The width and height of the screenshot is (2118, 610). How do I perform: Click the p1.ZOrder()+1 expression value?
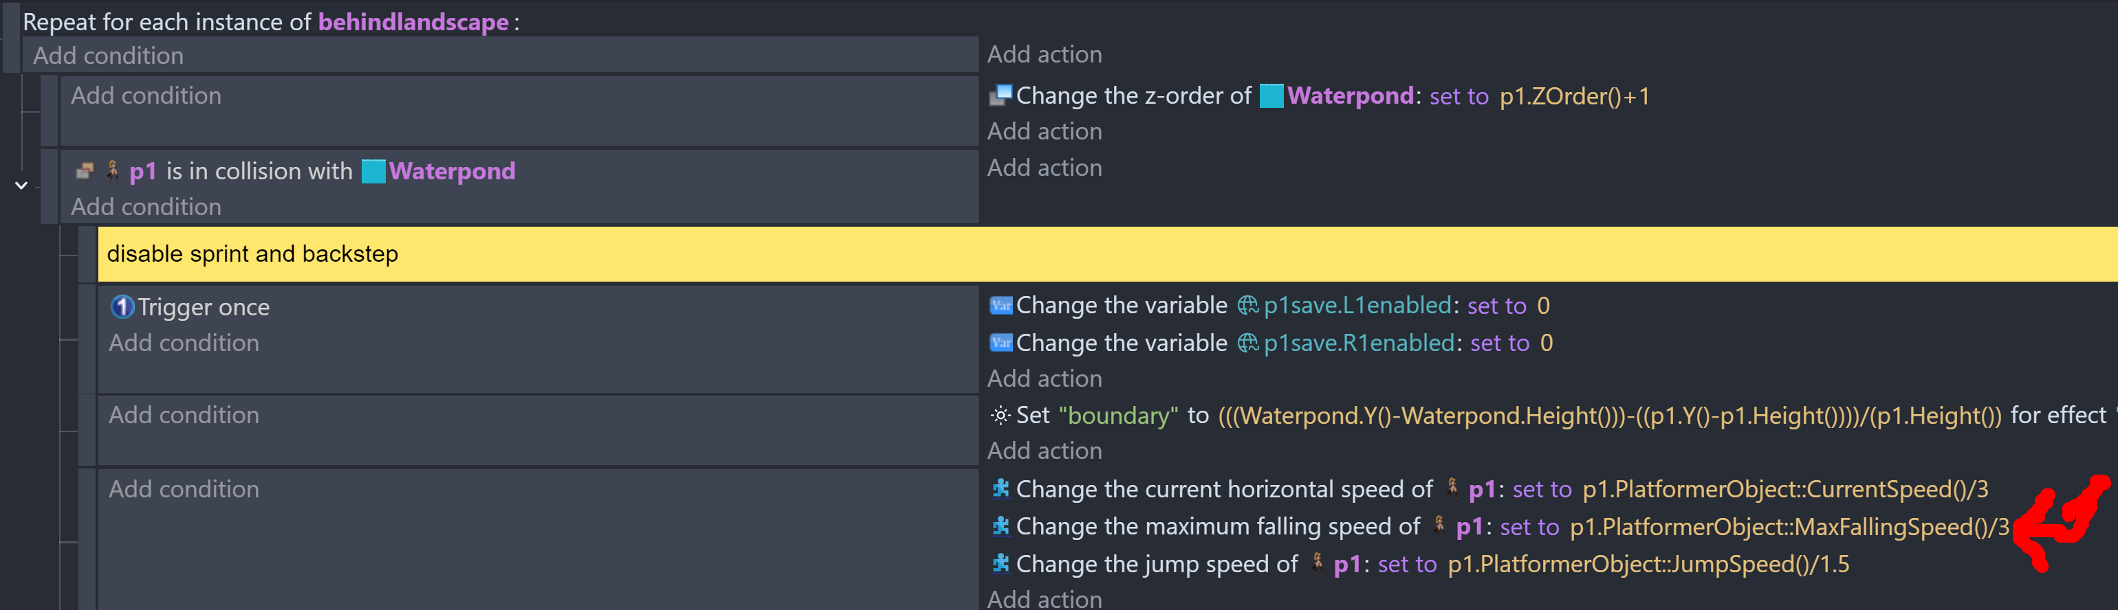(x=1575, y=96)
